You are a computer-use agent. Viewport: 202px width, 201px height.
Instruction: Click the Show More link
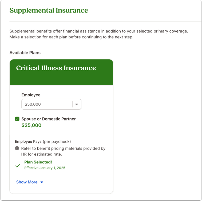[27, 182]
